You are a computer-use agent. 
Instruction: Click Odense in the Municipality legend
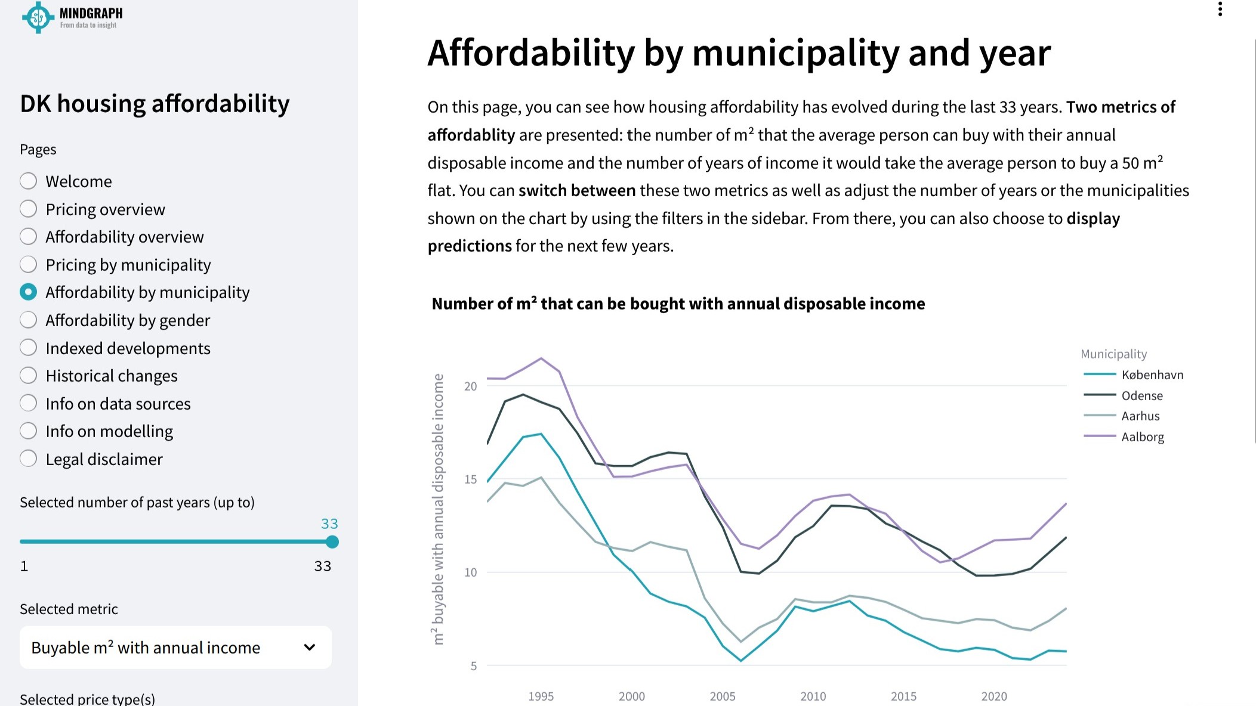(1142, 395)
